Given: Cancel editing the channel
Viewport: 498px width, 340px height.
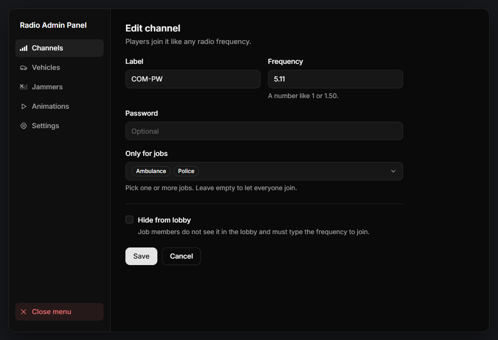Looking at the screenshot, I should [x=181, y=256].
